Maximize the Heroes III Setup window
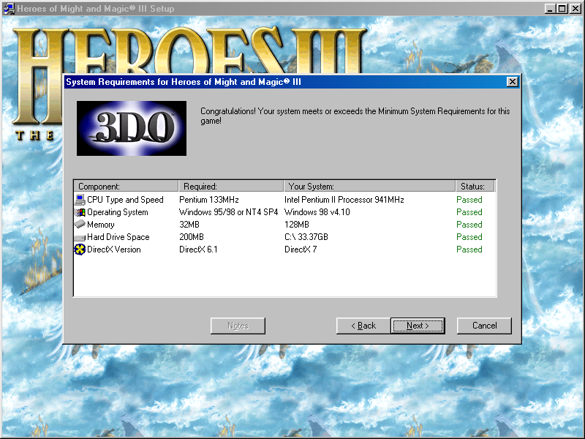Viewport: 585px width, 439px height. [562, 8]
